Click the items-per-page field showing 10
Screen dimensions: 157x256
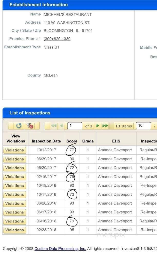click(143, 126)
